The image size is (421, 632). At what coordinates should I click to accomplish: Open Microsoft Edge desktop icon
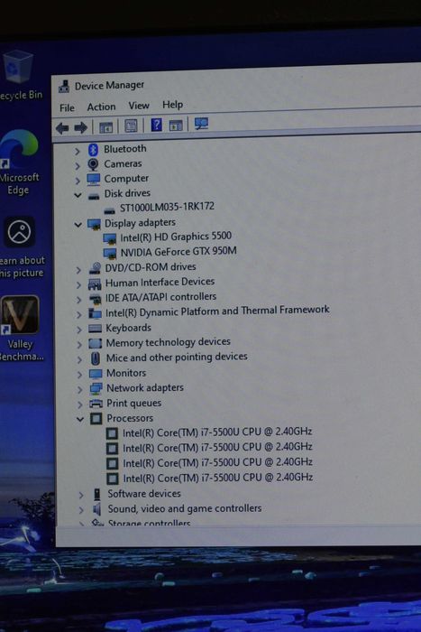coord(19,163)
